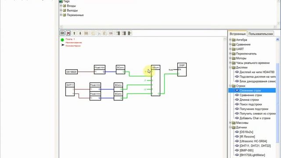Select the SConv block feeding SSum's top input
This screenshot has height=158, width=281.
click(x=120, y=69)
